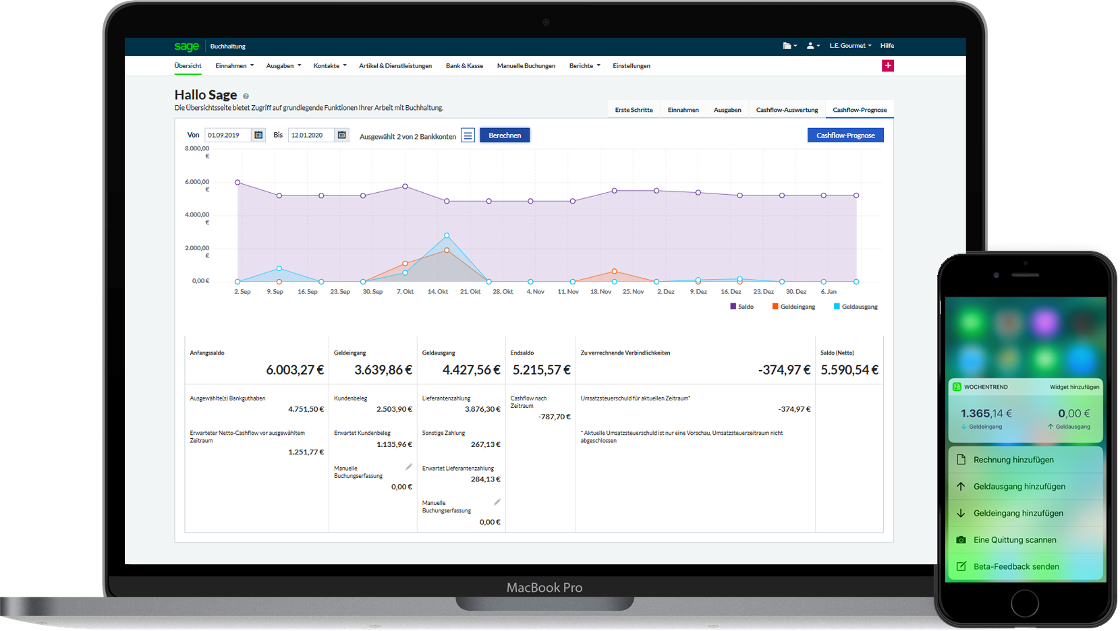Expand the L.E. Gourmet company menu

(x=850, y=46)
